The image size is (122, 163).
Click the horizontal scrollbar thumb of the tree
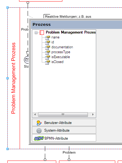click(x=63, y=114)
